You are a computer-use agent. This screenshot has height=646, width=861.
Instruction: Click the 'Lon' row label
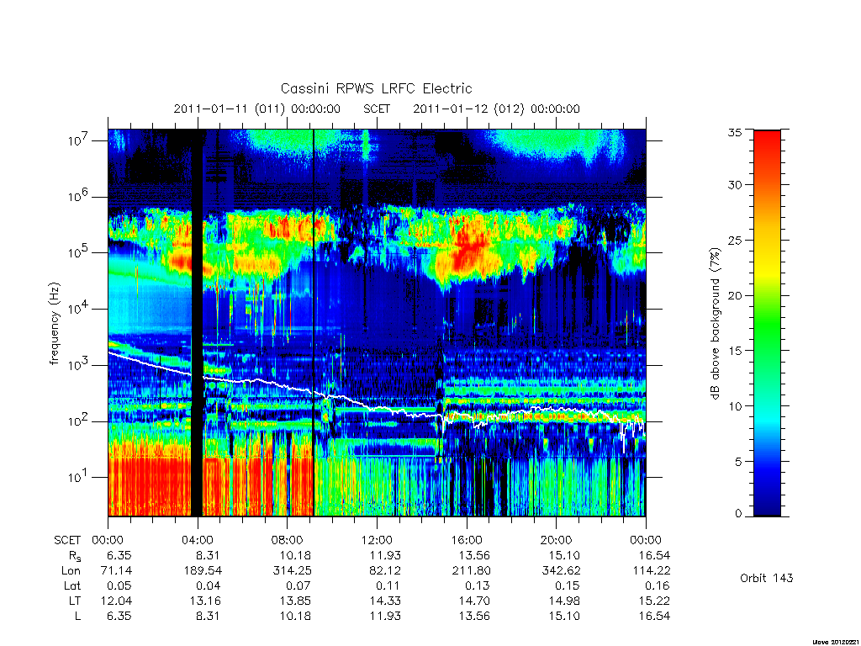click(71, 571)
